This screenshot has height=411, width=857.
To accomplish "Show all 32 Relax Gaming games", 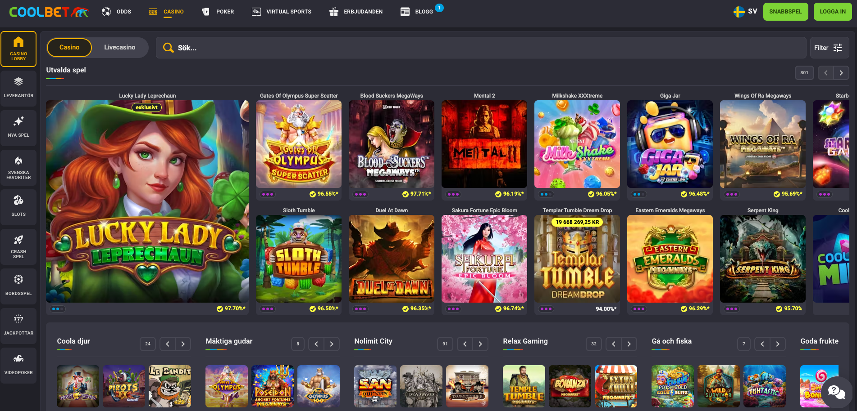I will pyautogui.click(x=594, y=344).
